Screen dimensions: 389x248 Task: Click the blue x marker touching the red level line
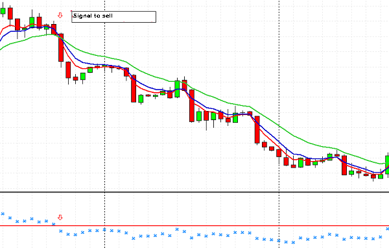click(54, 224)
